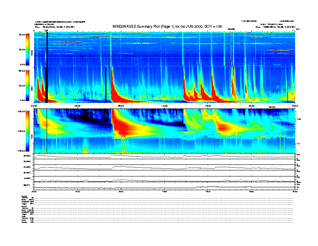The width and height of the screenshot is (318, 246).
Task: Click the 40.00 label on RAD2 scale
Action: [22, 35]
